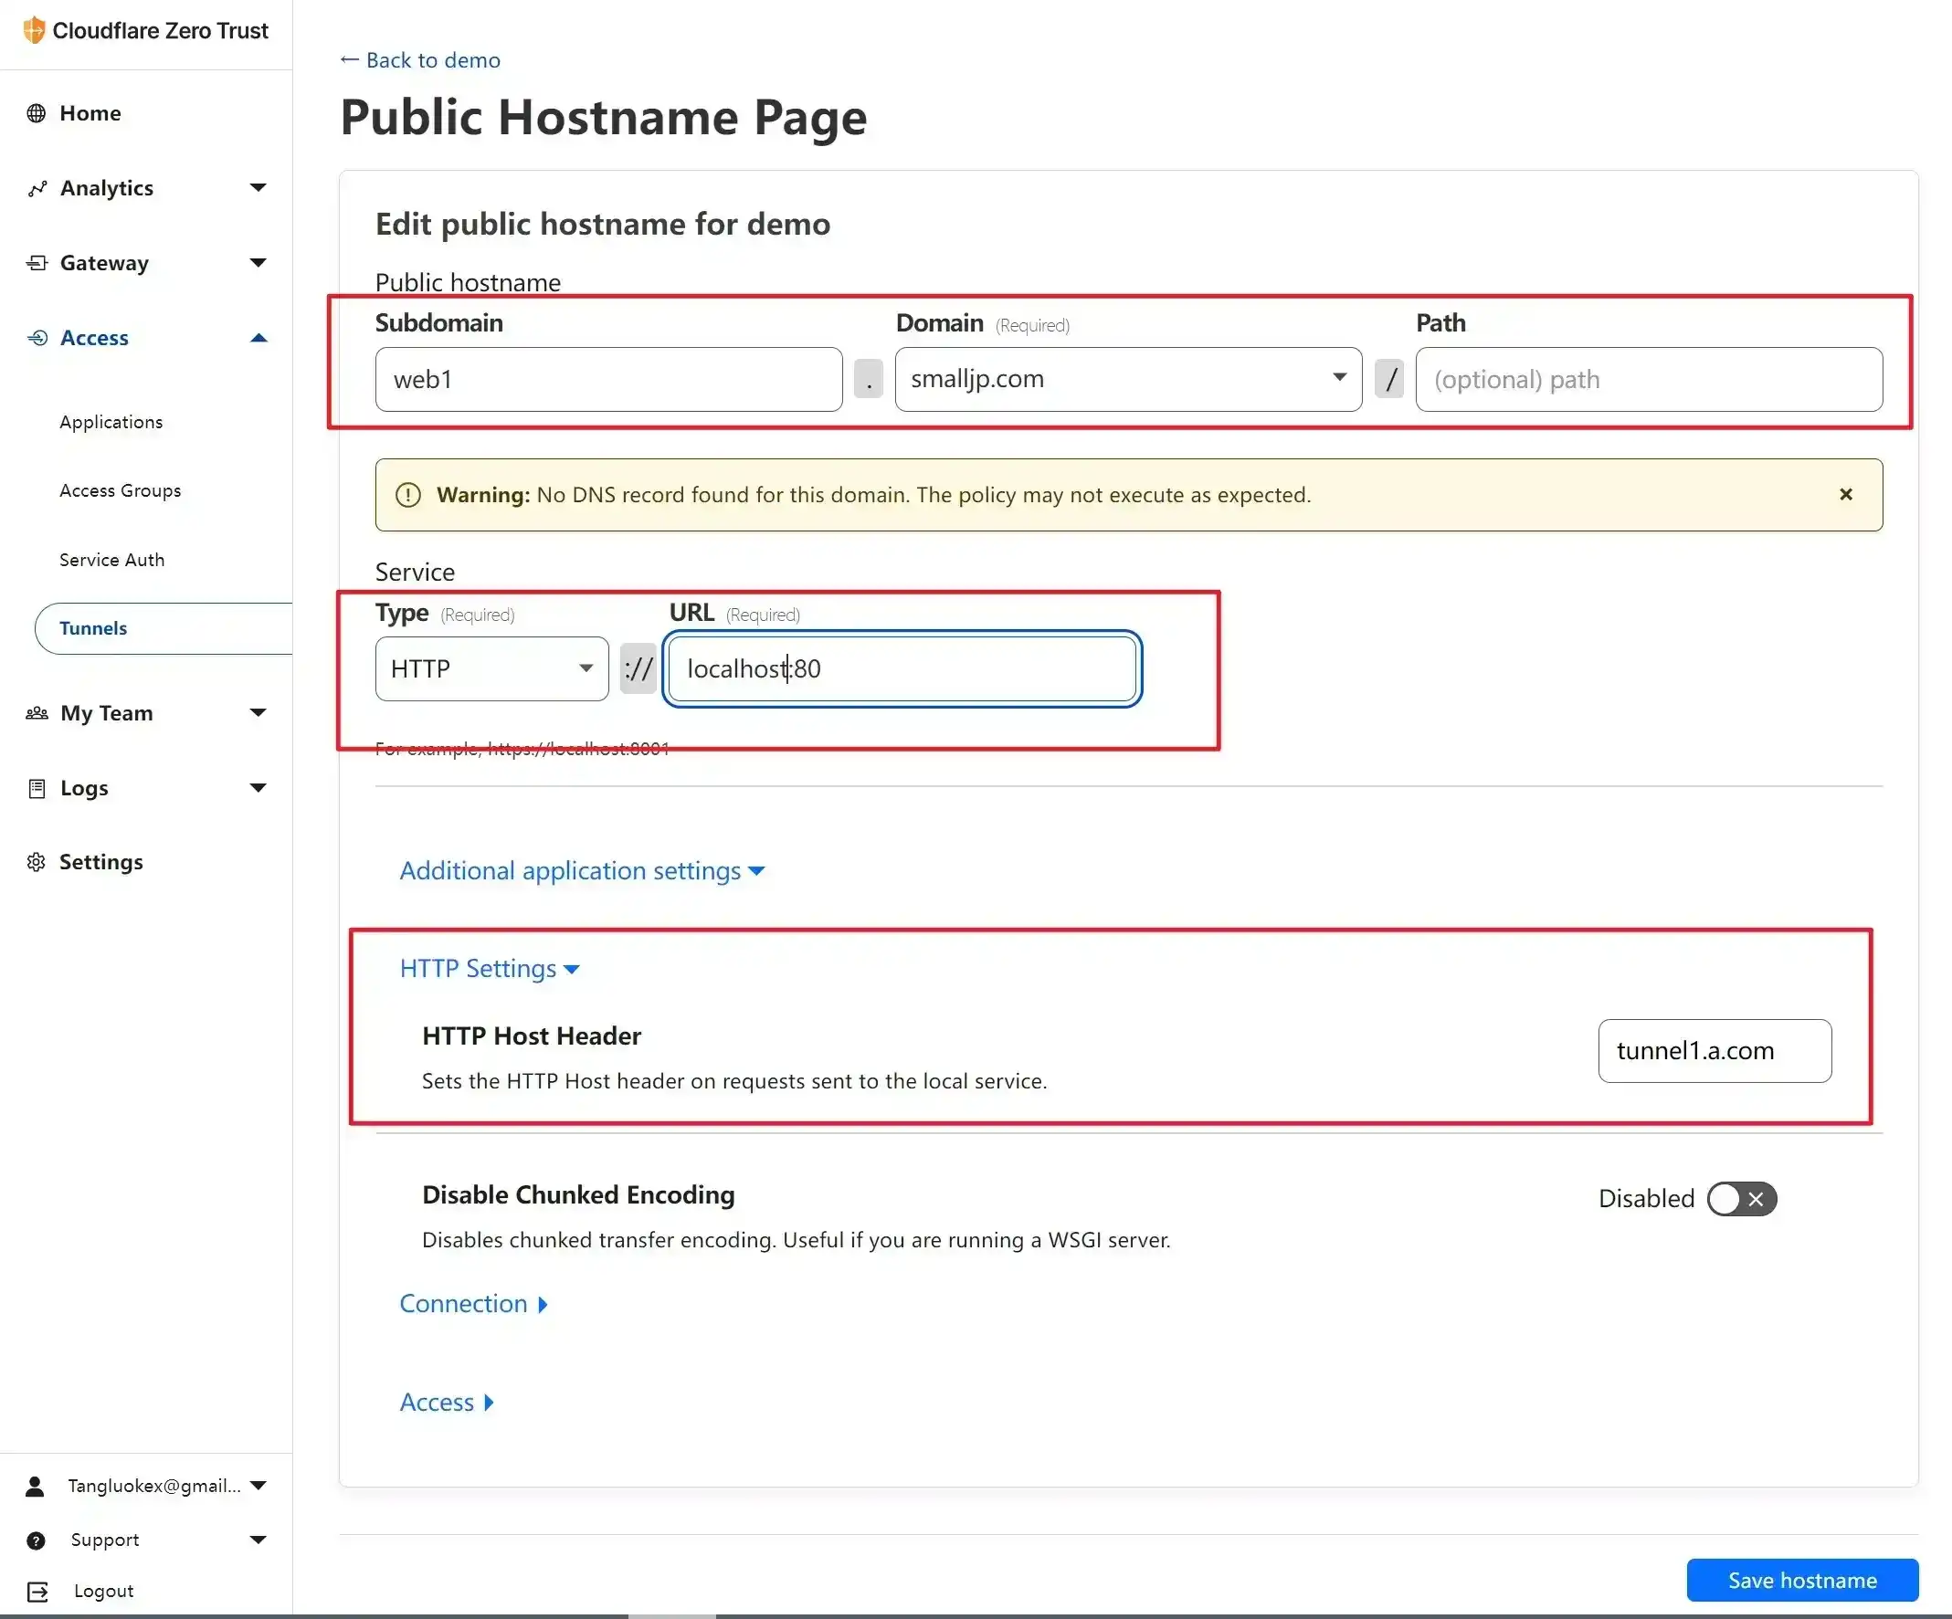Click the Home globe icon
The width and height of the screenshot is (1952, 1619).
[37, 113]
